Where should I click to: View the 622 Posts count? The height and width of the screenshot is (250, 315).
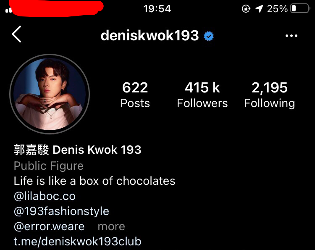point(135,95)
